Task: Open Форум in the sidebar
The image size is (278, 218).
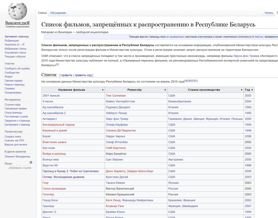Action: [9, 76]
